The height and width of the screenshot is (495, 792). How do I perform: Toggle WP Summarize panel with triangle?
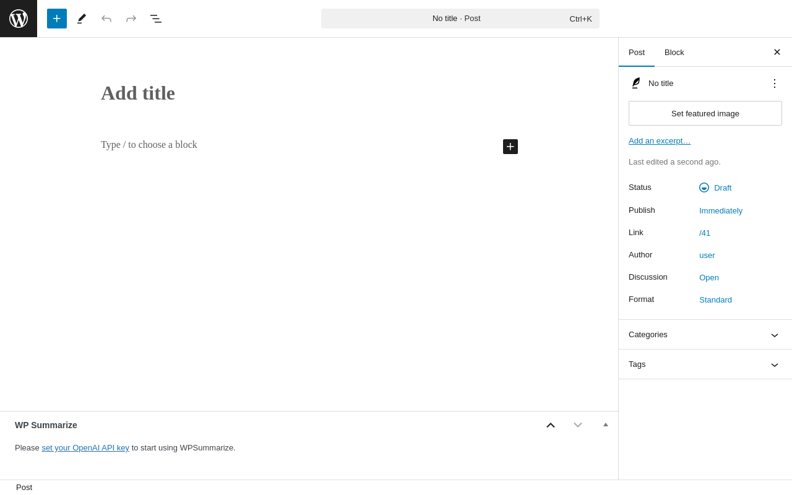(606, 424)
